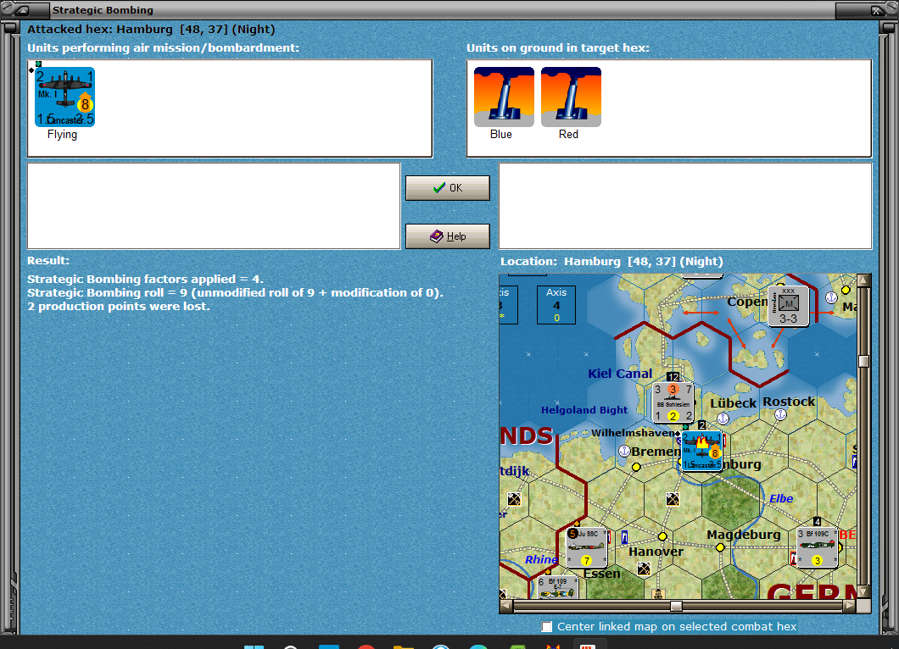Click the oil derrick icon at map bottom
899x649 pixels.
(x=658, y=594)
